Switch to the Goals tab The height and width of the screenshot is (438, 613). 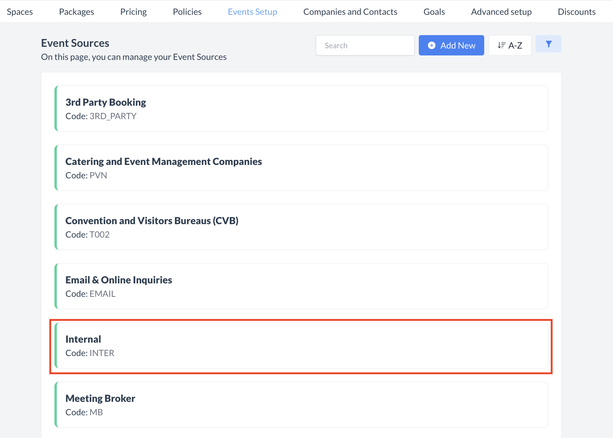click(434, 12)
